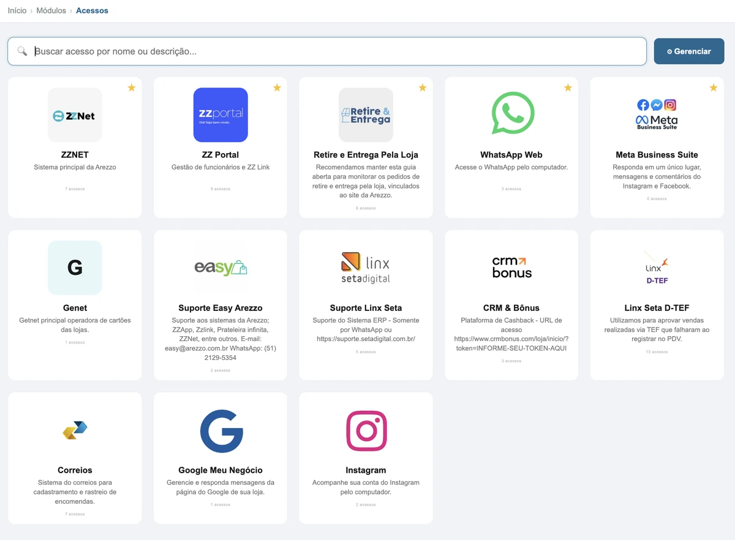Click the Instagram card title
735x540 pixels.
pos(366,470)
